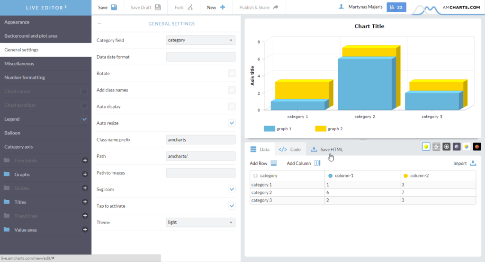The width and height of the screenshot is (485, 262).
Task: Select the Guides folder item
Action: pyautogui.click(x=22, y=188)
